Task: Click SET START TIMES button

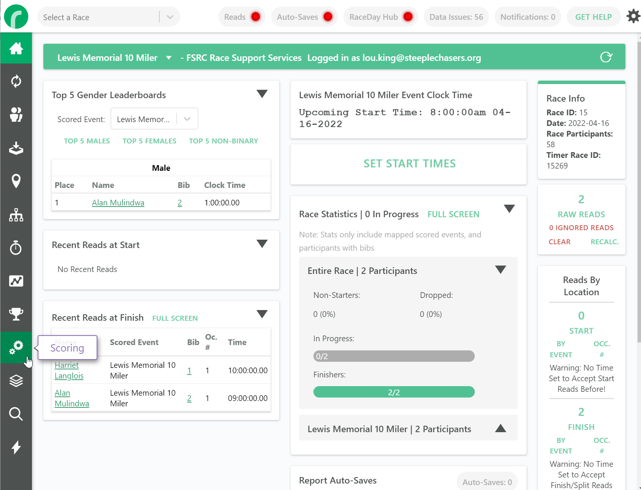Action: [x=409, y=164]
